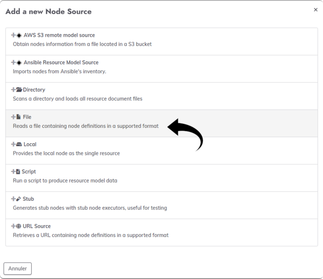Choose the URL Source title
Viewport: 323px width, 279px height.
[36, 226]
